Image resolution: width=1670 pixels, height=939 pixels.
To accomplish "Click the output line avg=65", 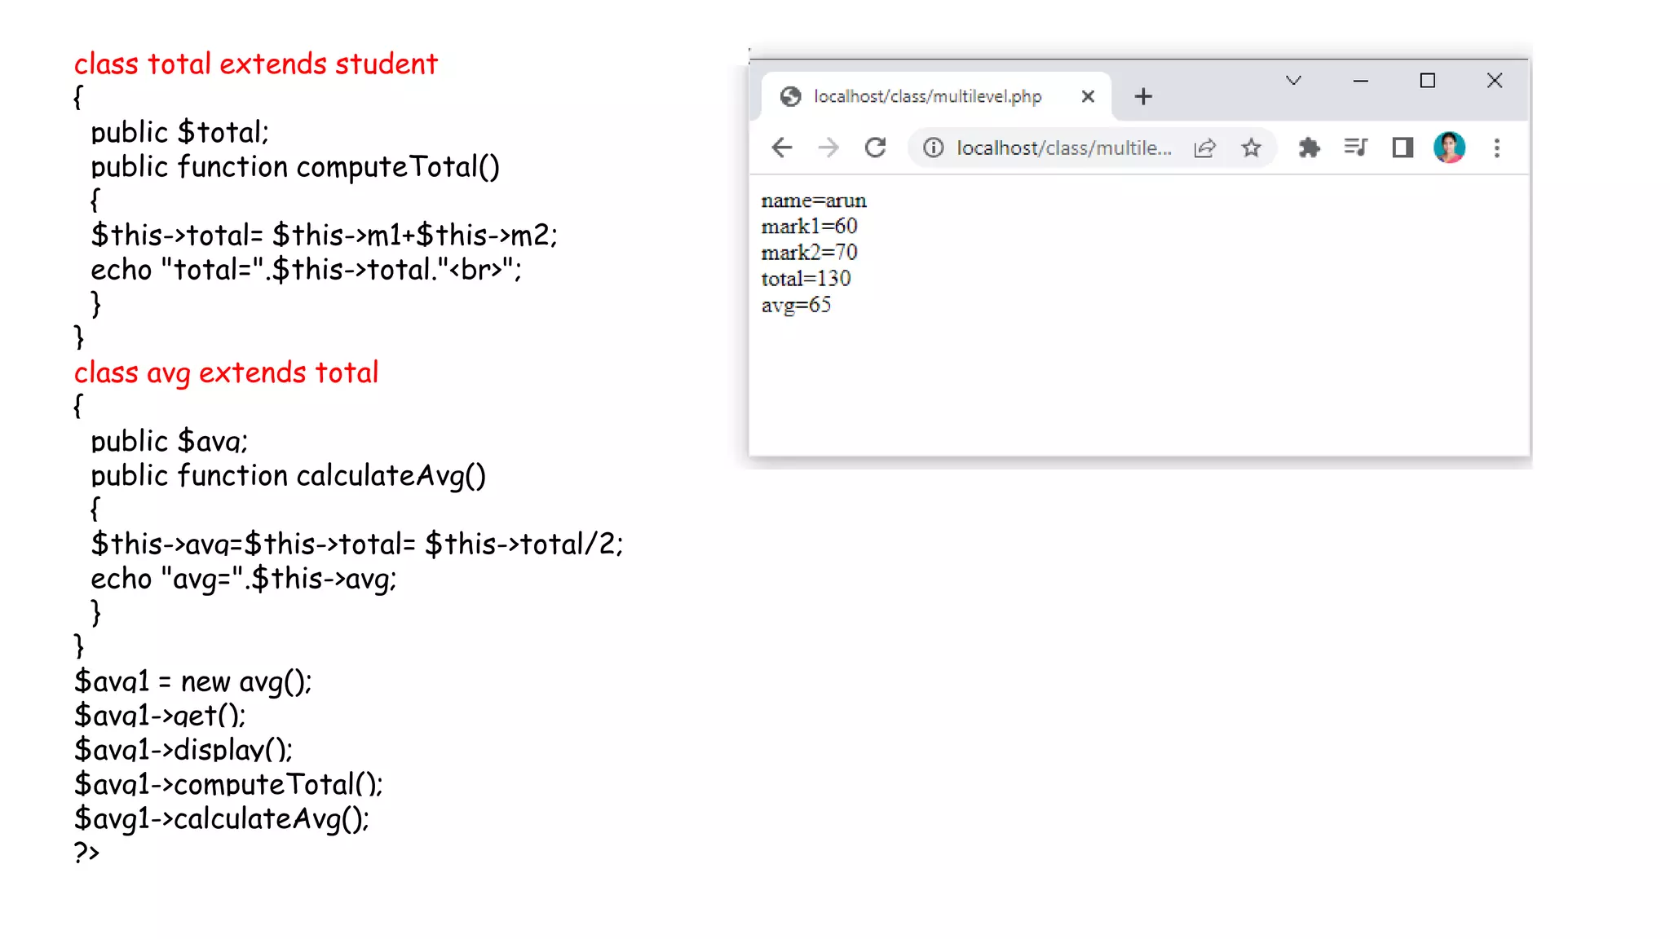I will click(796, 305).
